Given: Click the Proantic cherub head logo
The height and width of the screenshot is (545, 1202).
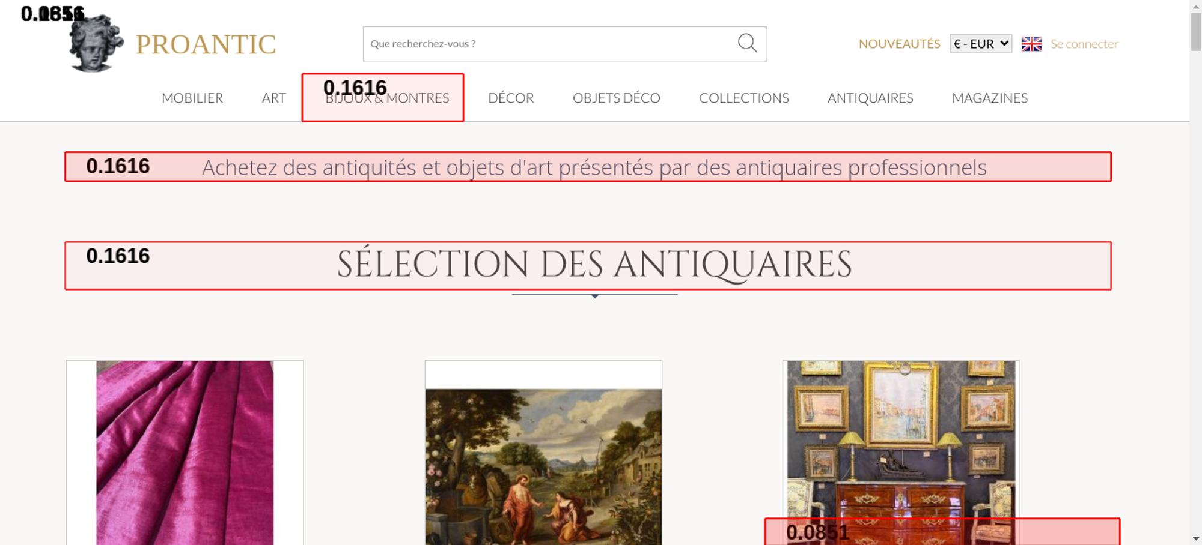Looking at the screenshot, I should (95, 44).
